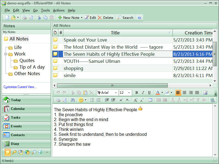Toggle align right

click(x=191, y=93)
